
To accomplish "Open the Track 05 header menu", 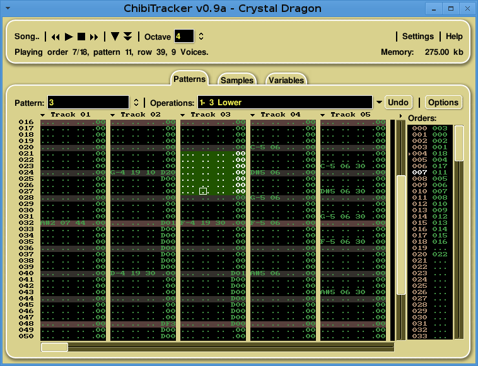I will [x=323, y=115].
